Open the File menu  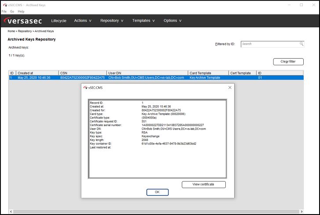(4, 11)
